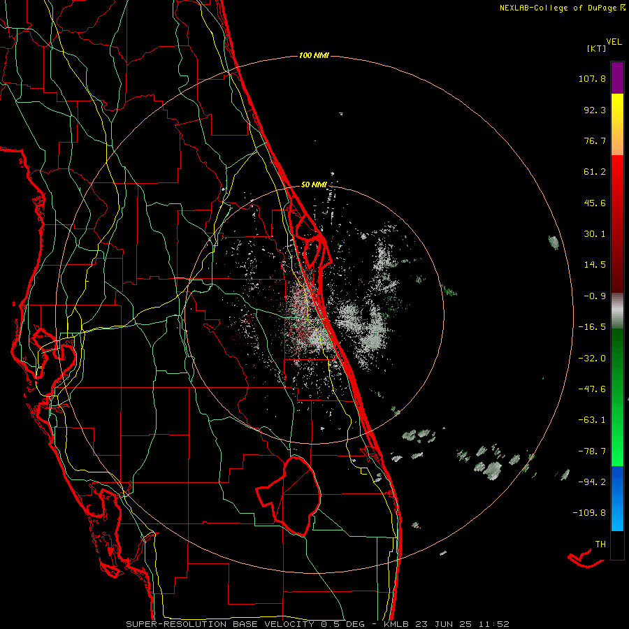
Task: Pick the gray near-zero segment of the color bar
Action: point(617,310)
